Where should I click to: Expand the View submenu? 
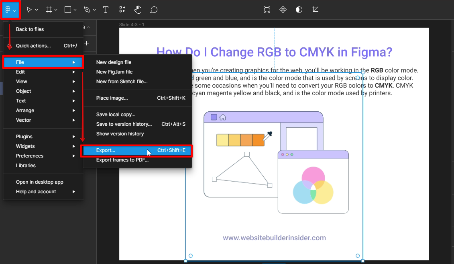(43, 82)
